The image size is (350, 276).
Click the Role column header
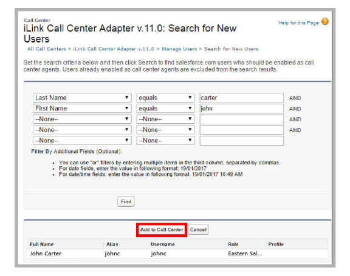(x=233, y=244)
